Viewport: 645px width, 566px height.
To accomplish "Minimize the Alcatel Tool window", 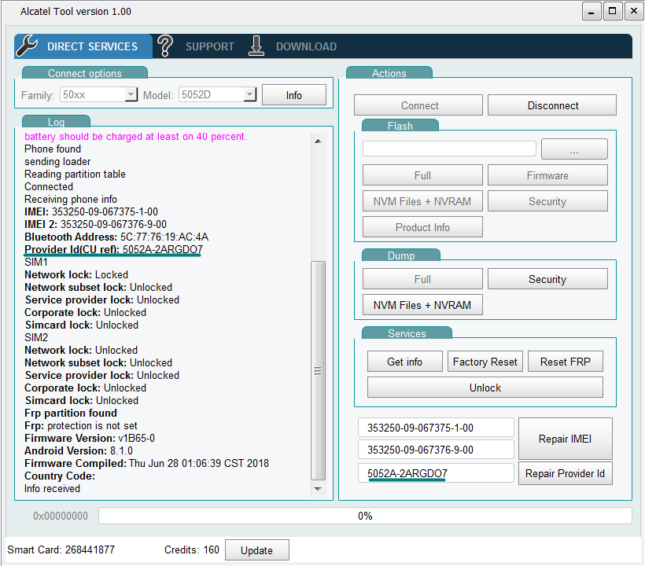I will (x=592, y=12).
